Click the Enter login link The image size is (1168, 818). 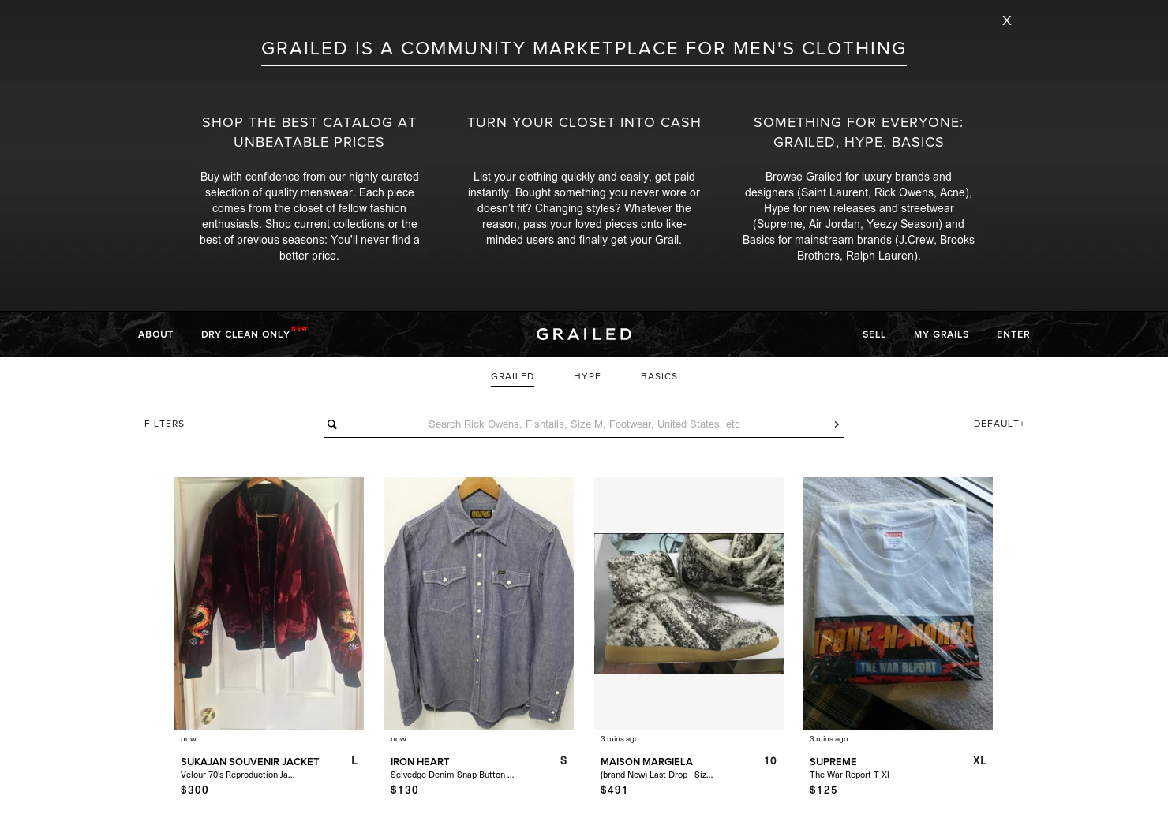[x=1013, y=334]
